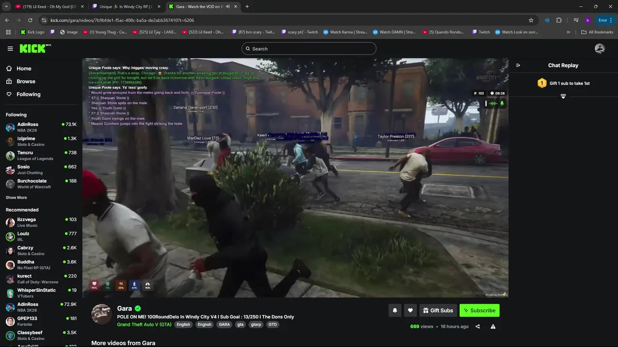
Task: Open Tencru League of Legends channel
Action: pyautogui.click(x=41, y=155)
